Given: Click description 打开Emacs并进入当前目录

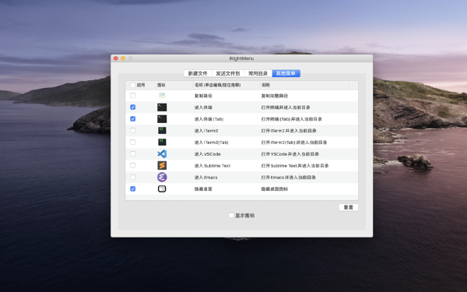Looking at the screenshot, I should [288, 178].
